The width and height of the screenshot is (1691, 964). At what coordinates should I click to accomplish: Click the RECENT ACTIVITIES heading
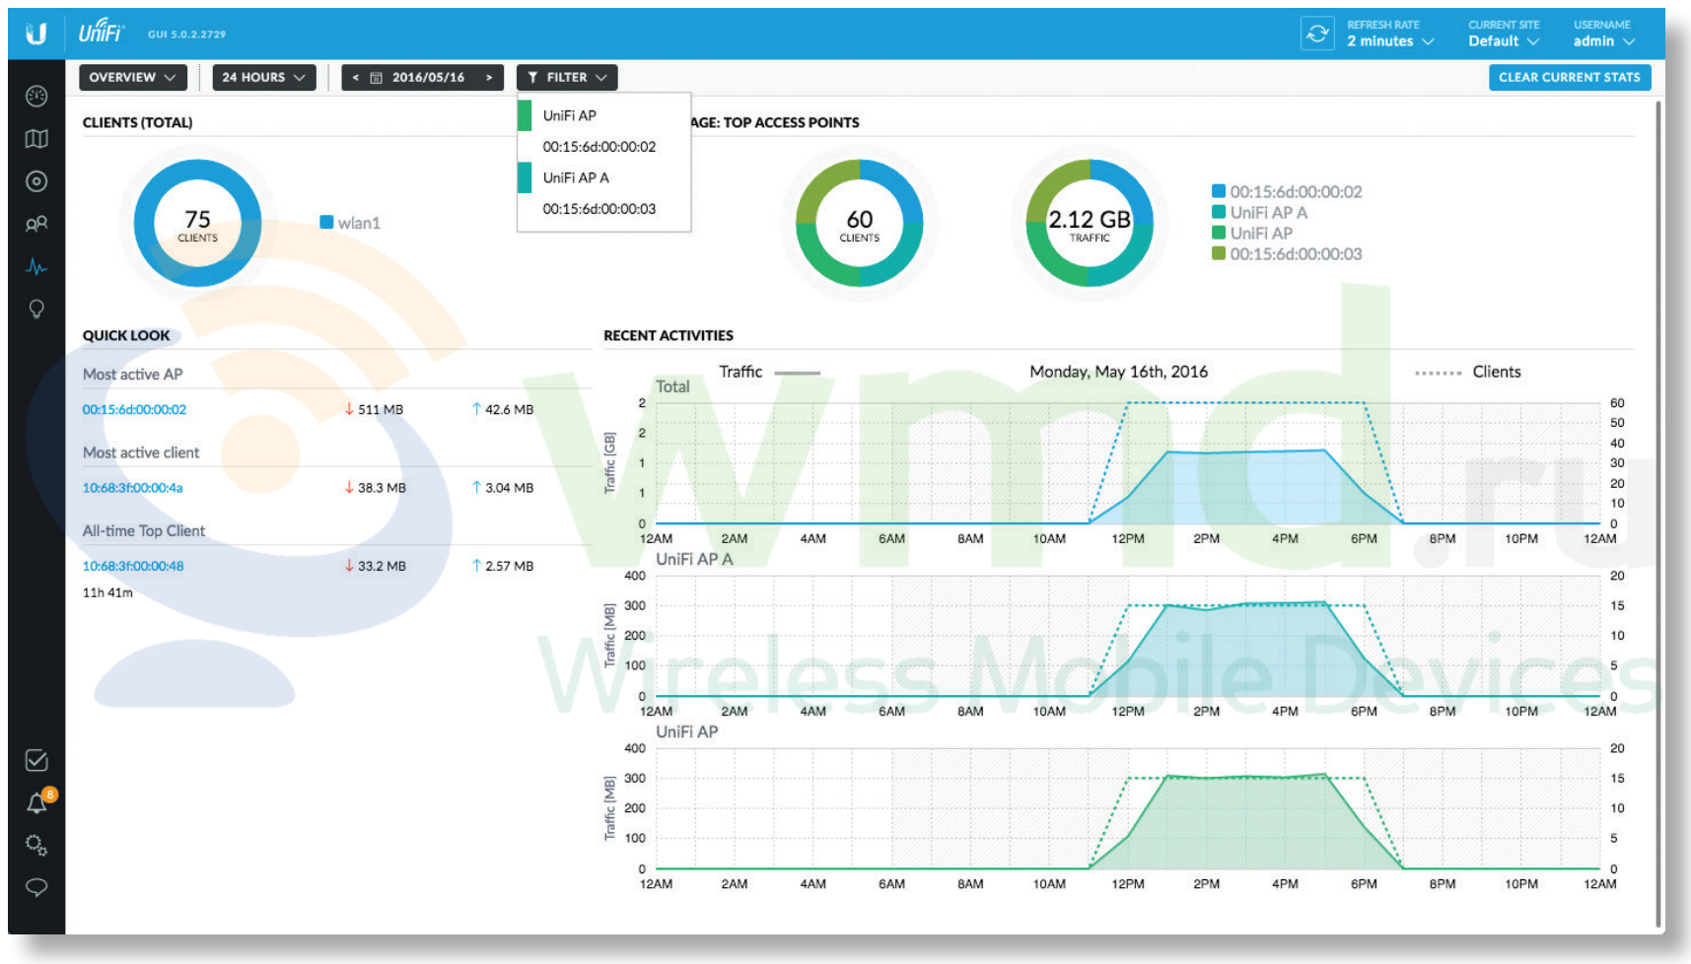[x=669, y=335]
